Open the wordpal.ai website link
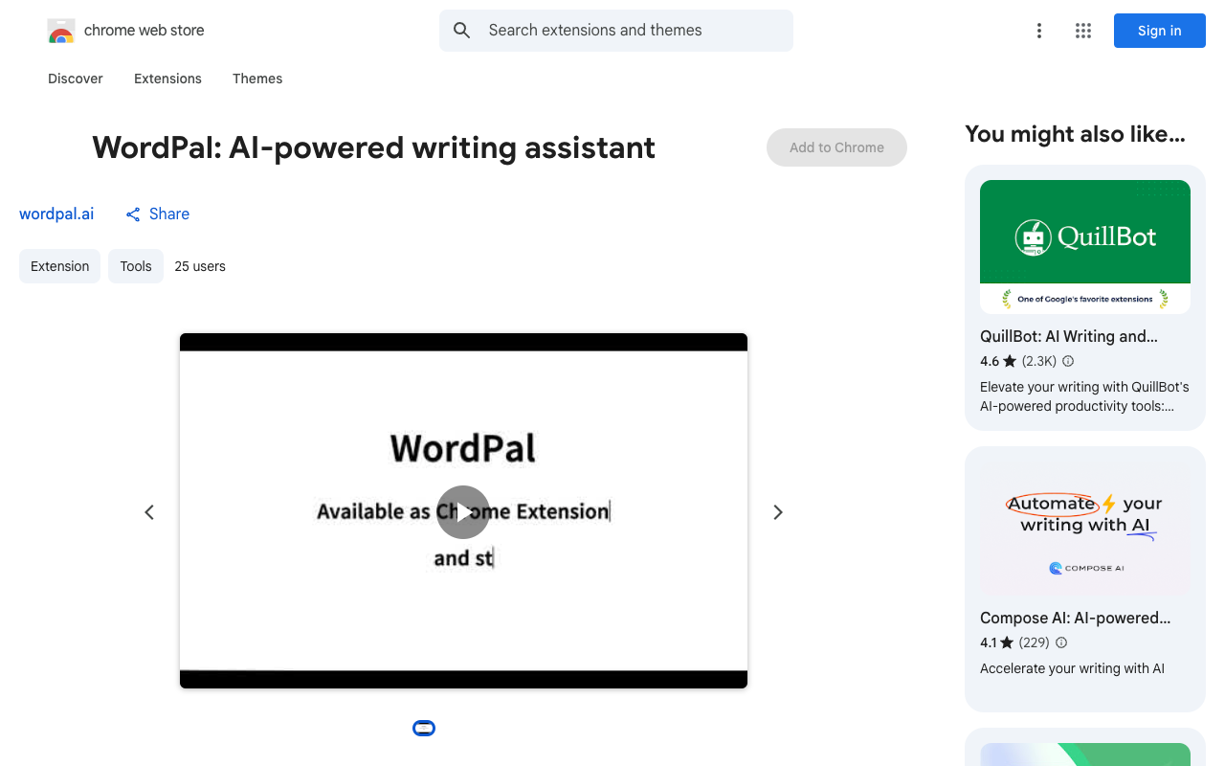 pyautogui.click(x=56, y=214)
